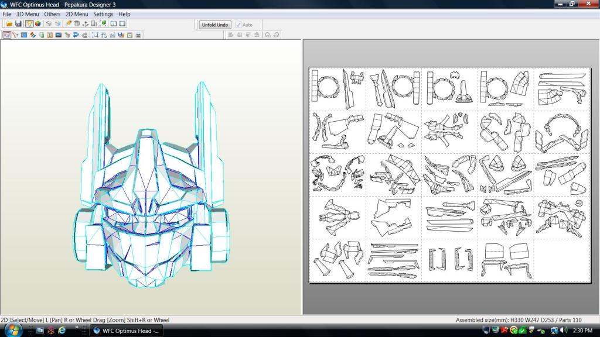Click the WFC Optimus Head window title
Image resolution: width=600 pixels, height=337 pixels.
click(x=63, y=5)
